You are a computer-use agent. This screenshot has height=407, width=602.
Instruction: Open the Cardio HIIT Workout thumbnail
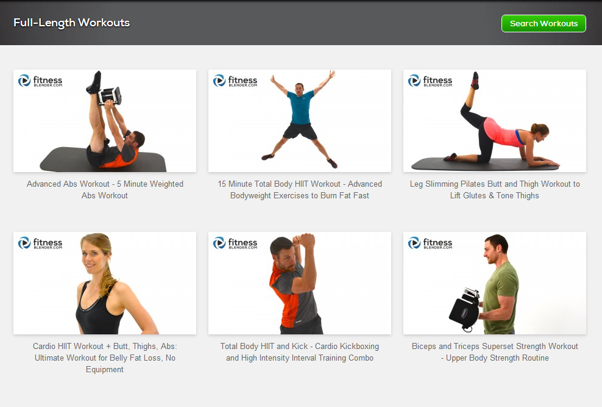pyautogui.click(x=105, y=283)
